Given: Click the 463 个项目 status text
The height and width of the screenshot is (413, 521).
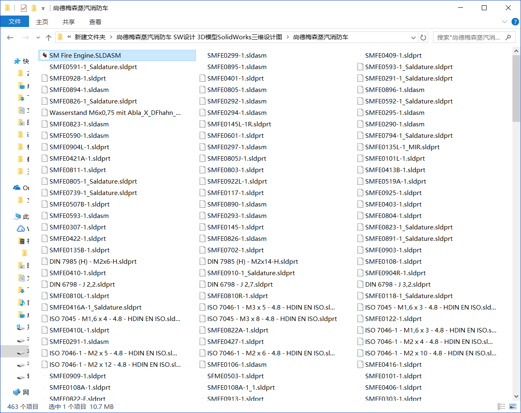Looking at the screenshot, I should pos(23,406).
